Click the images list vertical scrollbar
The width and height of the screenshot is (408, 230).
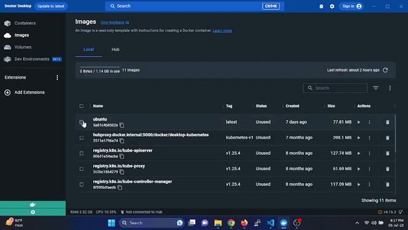(395, 134)
